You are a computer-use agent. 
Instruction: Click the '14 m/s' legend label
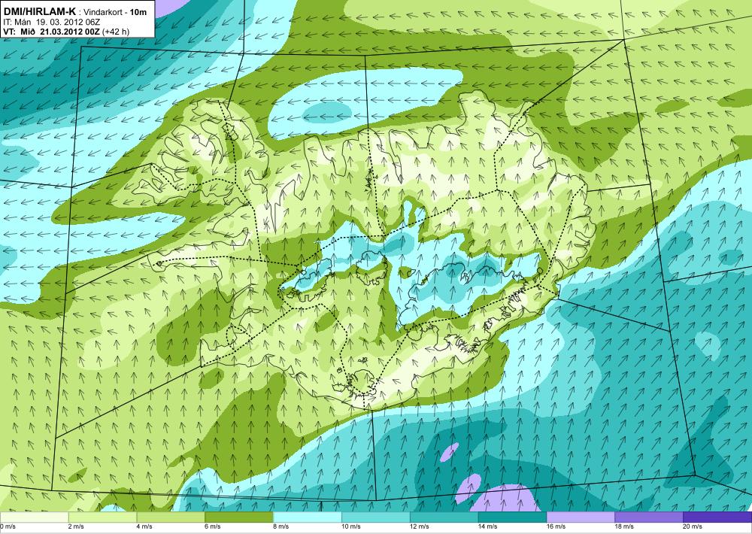tap(488, 526)
